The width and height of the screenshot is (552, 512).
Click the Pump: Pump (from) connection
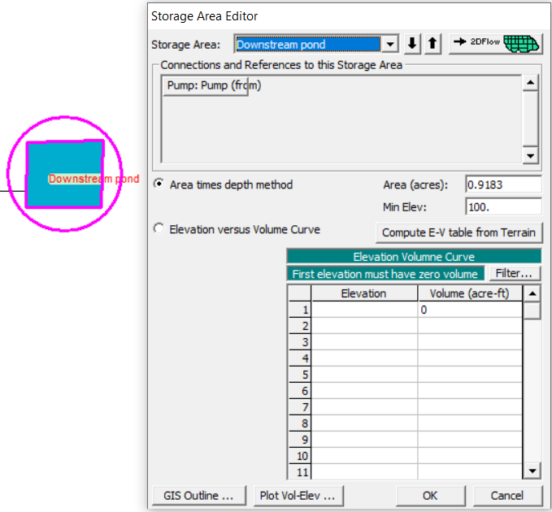point(206,86)
